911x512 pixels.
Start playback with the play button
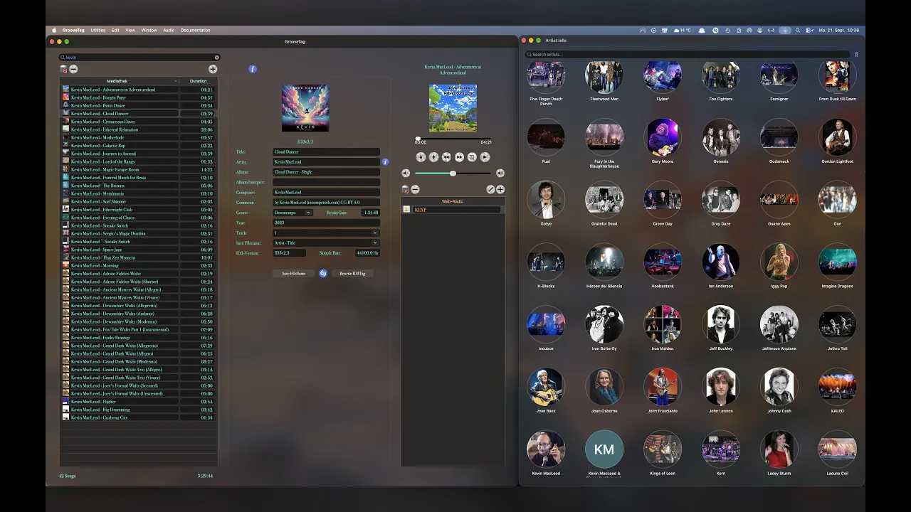pyautogui.click(x=485, y=157)
